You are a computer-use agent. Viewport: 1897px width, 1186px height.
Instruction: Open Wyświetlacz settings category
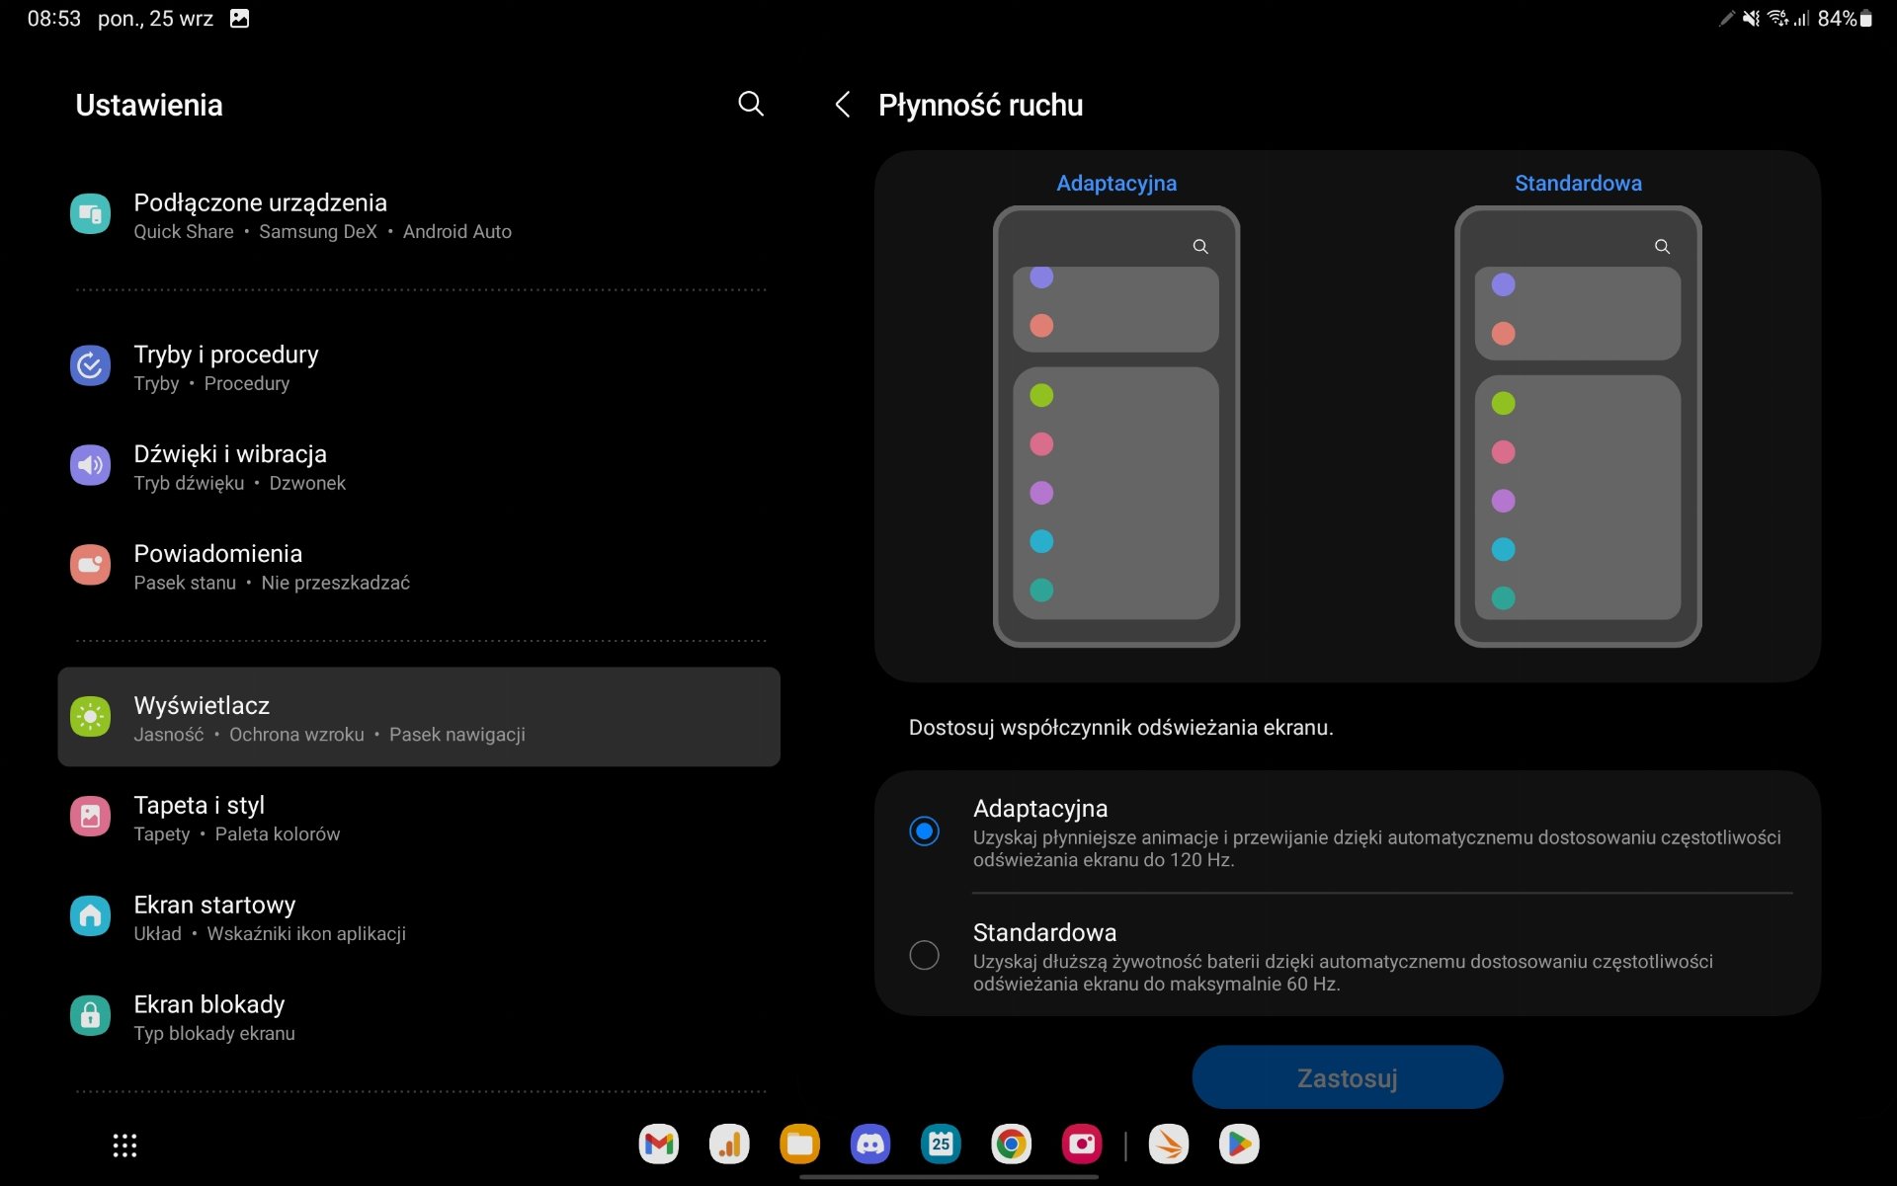(x=419, y=717)
